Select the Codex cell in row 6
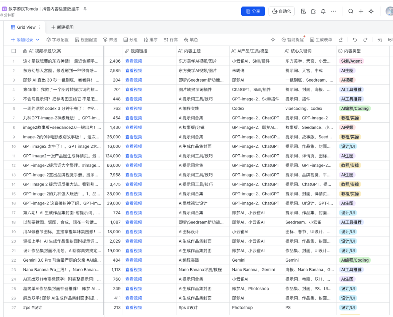This screenshot has width=393, height=317. [x=256, y=108]
